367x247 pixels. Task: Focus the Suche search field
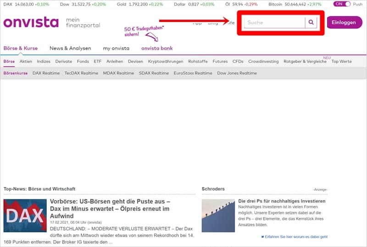[x=274, y=22]
